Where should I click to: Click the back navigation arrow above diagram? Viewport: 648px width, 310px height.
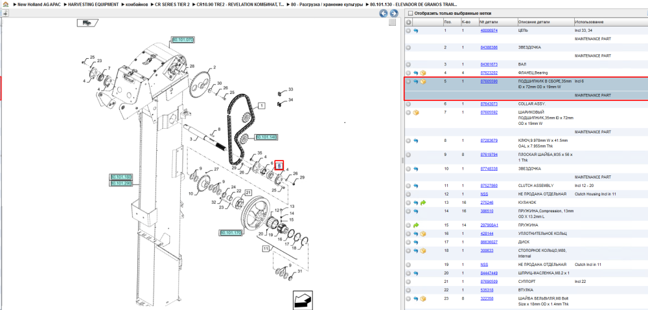click(x=384, y=14)
